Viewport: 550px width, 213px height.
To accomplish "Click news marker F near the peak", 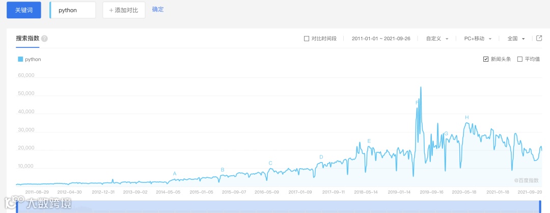I will click(x=417, y=103).
